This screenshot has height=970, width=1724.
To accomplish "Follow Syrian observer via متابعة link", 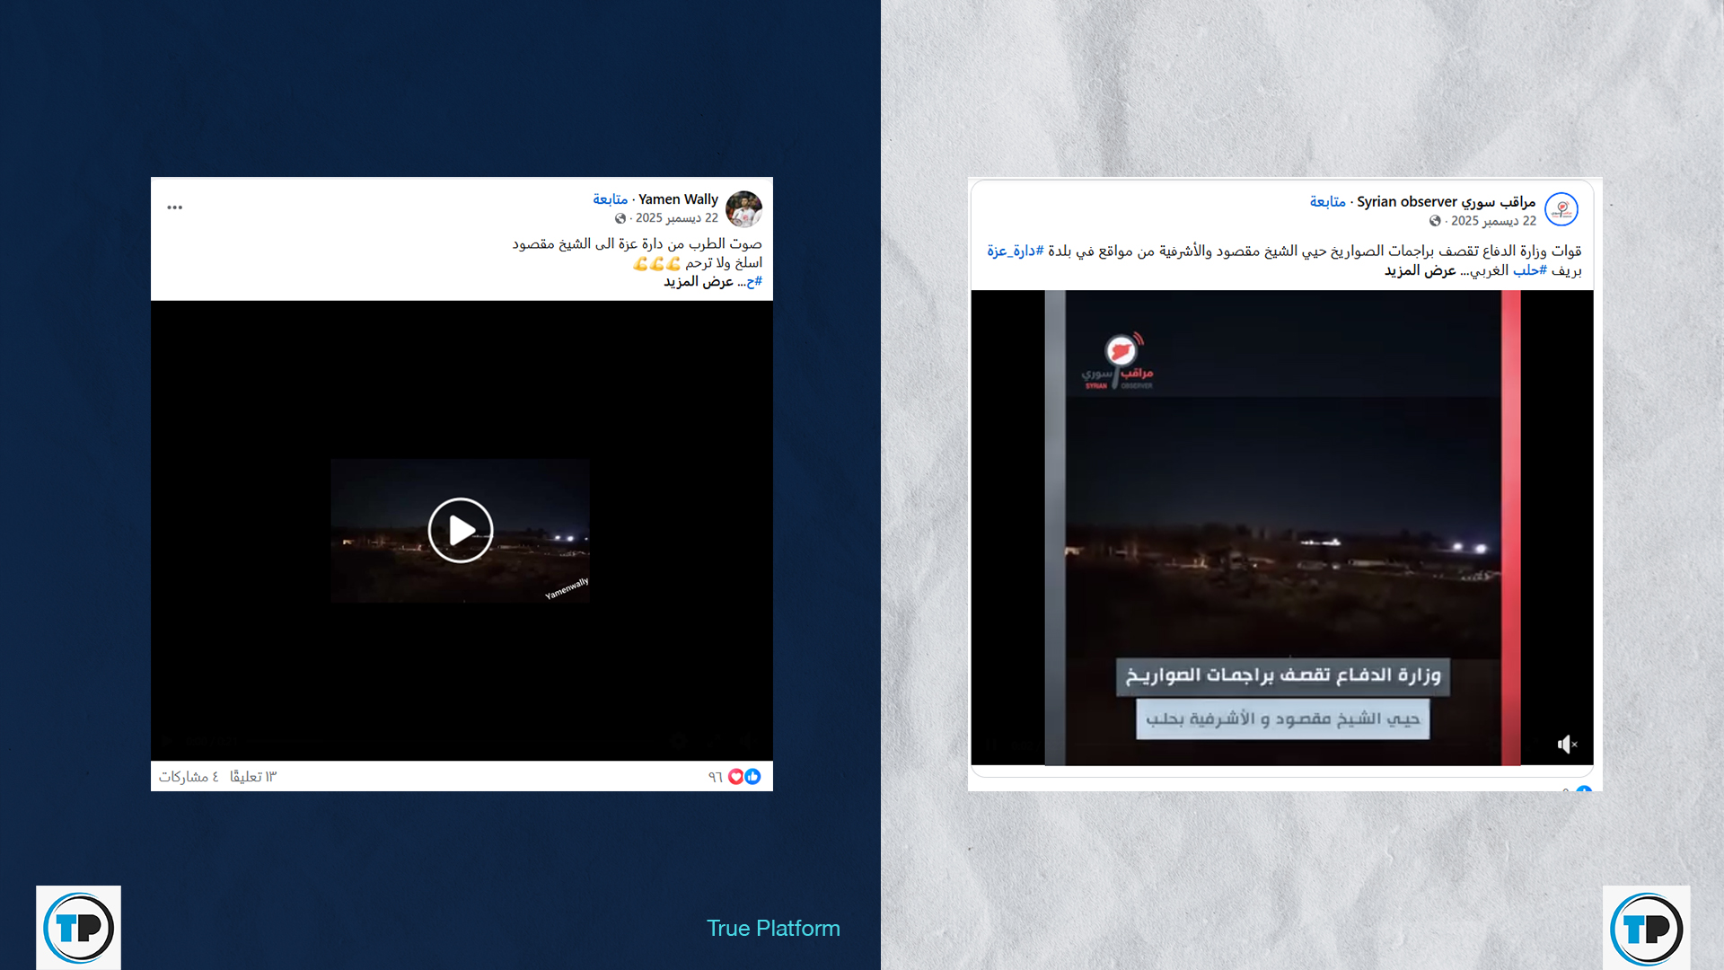I will tap(1327, 202).
